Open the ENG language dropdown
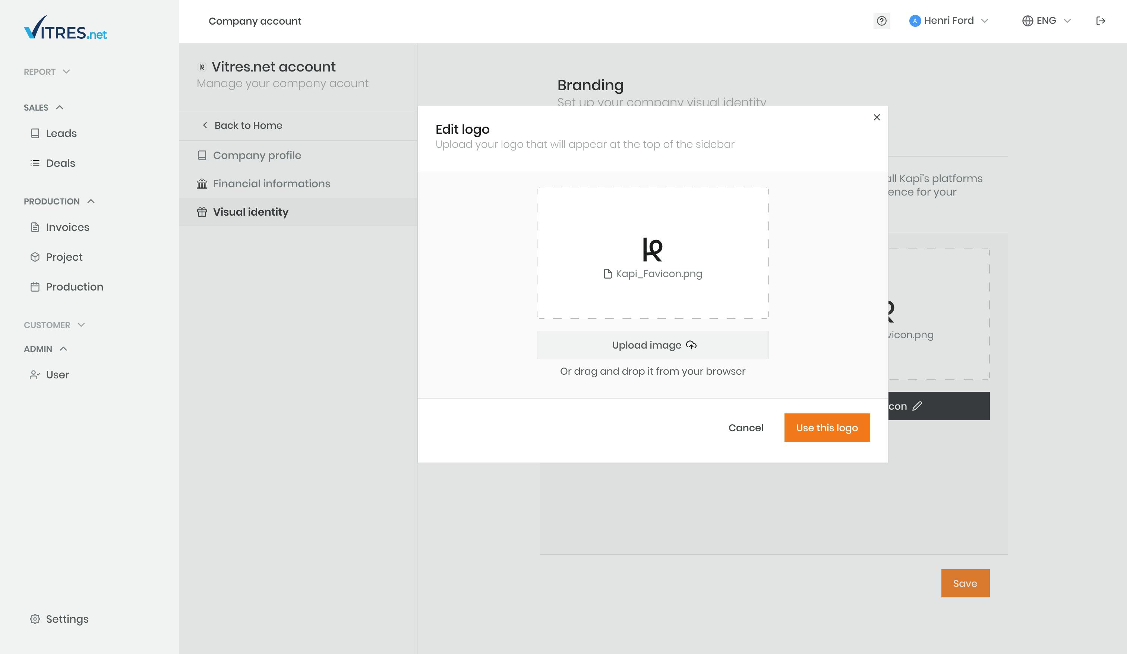This screenshot has width=1127, height=654. 1046,21
